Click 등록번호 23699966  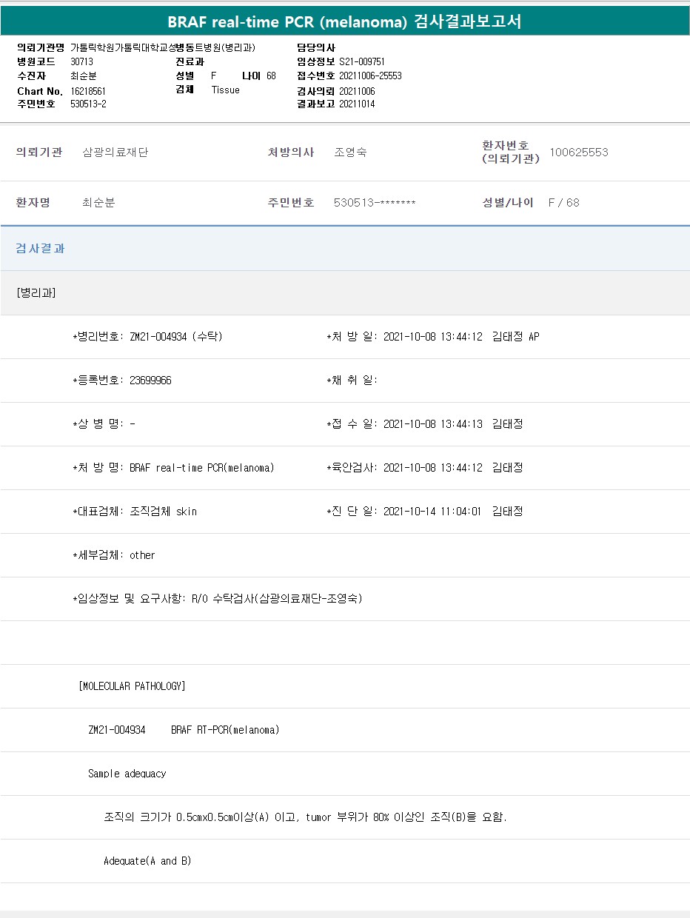(x=122, y=381)
